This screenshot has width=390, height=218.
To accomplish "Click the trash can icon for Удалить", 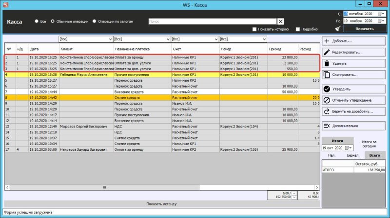I will point(327,64).
